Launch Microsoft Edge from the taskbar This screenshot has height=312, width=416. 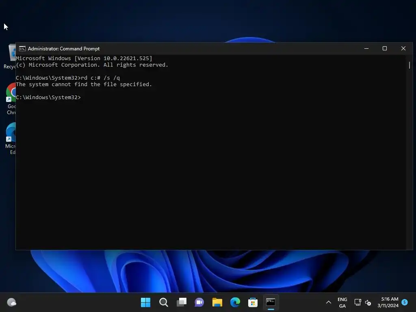[x=235, y=302]
